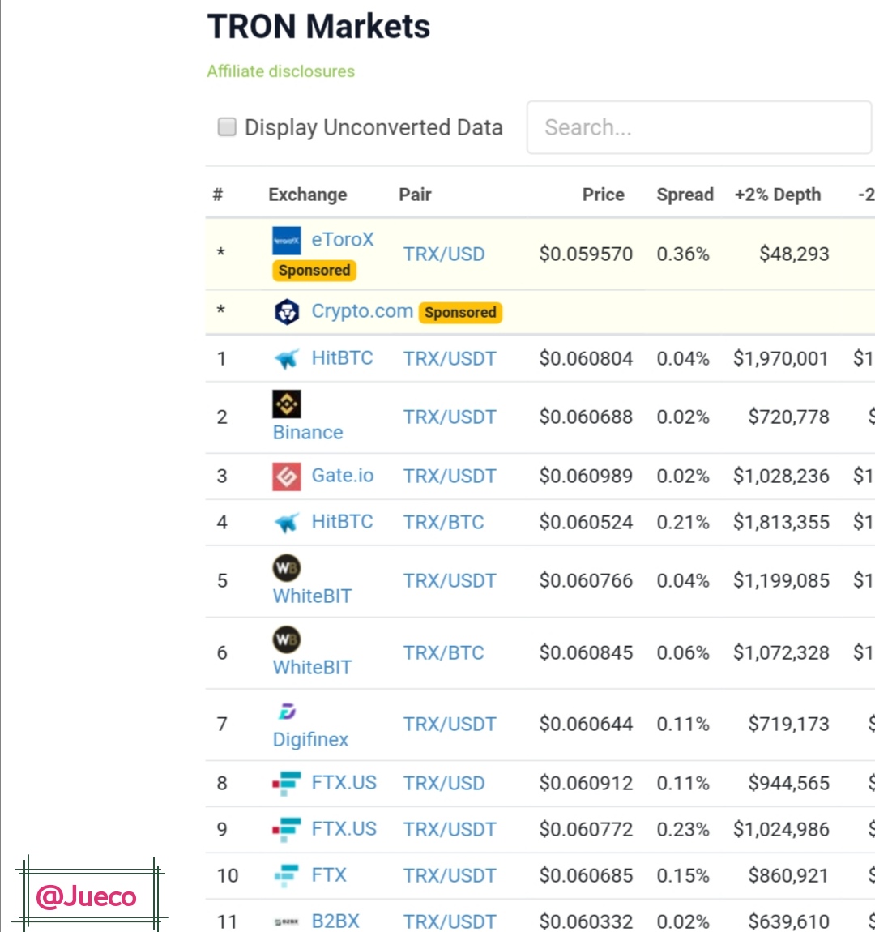This screenshot has height=932, width=875.
Task: Open the B2BX exchange link
Action: click(x=335, y=921)
